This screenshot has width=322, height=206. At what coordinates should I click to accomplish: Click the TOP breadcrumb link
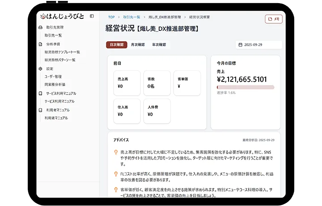111,17
